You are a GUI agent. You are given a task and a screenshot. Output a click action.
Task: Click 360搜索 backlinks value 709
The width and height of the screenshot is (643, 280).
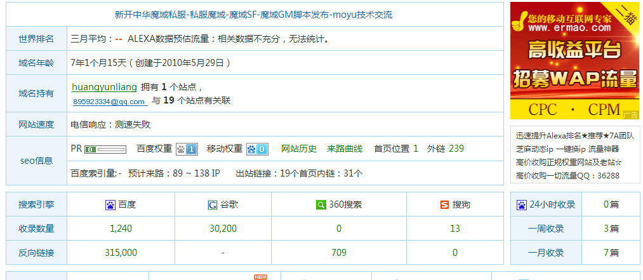(339, 253)
